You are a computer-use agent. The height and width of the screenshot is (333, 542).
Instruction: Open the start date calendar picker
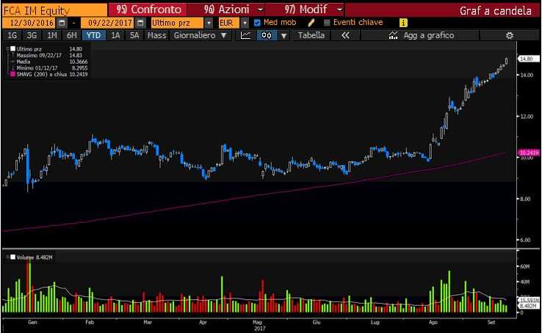coord(62,23)
